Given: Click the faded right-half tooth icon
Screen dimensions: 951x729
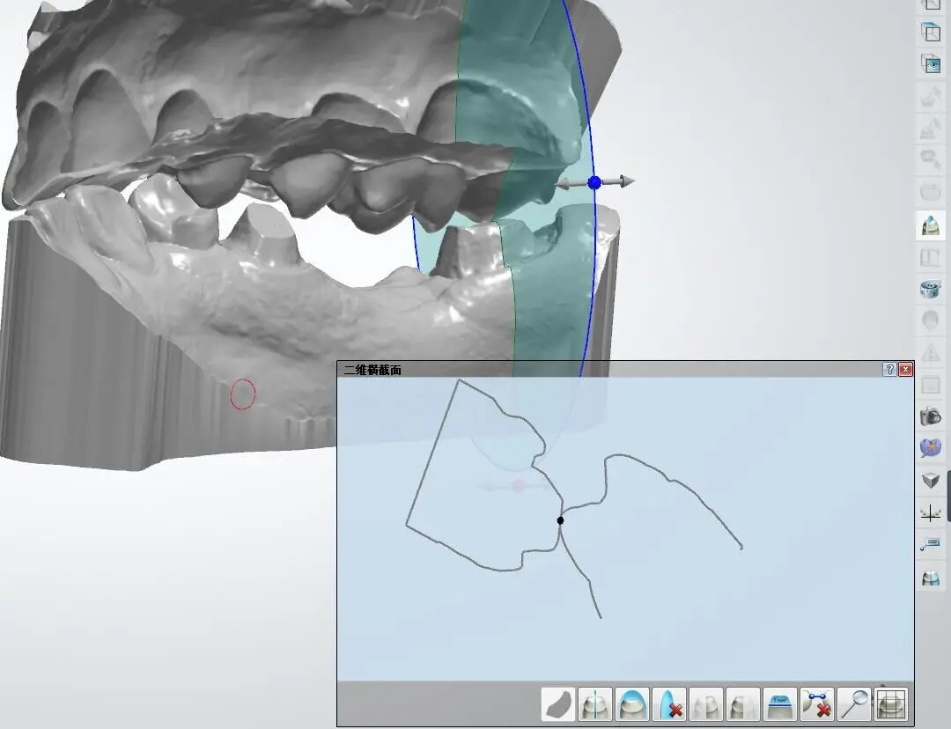Looking at the screenshot, I should click(743, 704).
